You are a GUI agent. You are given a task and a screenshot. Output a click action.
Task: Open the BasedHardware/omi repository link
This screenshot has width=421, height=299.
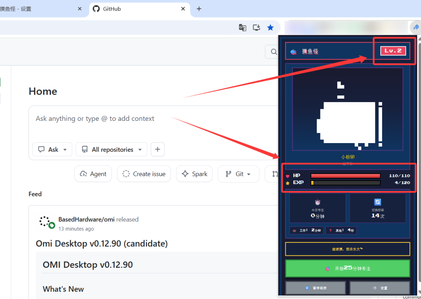(87, 219)
